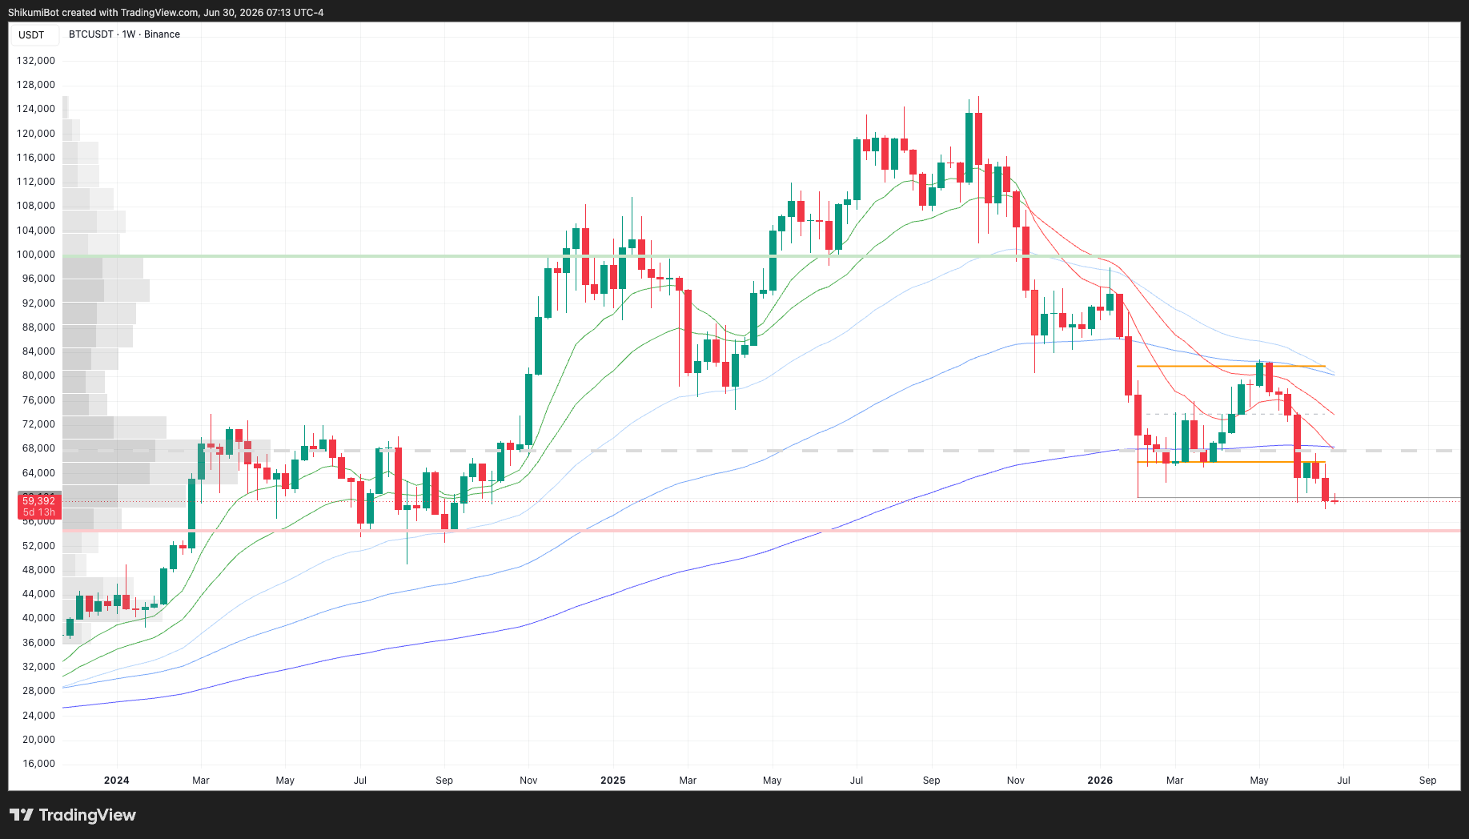Click the 48,000 price axis label

tap(38, 570)
